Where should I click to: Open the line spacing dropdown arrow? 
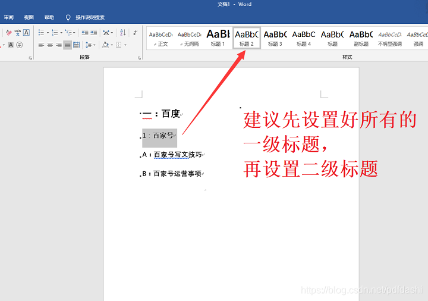pos(95,45)
